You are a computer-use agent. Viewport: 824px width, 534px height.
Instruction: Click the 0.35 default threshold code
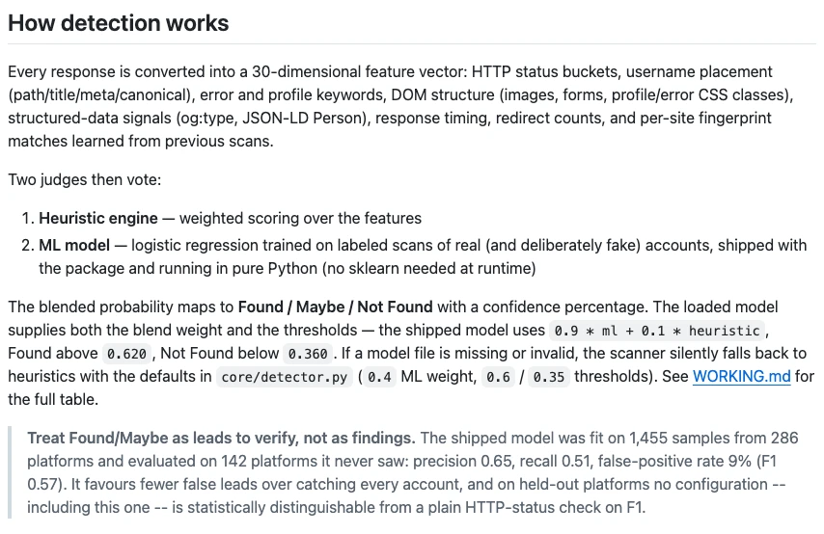coord(549,377)
